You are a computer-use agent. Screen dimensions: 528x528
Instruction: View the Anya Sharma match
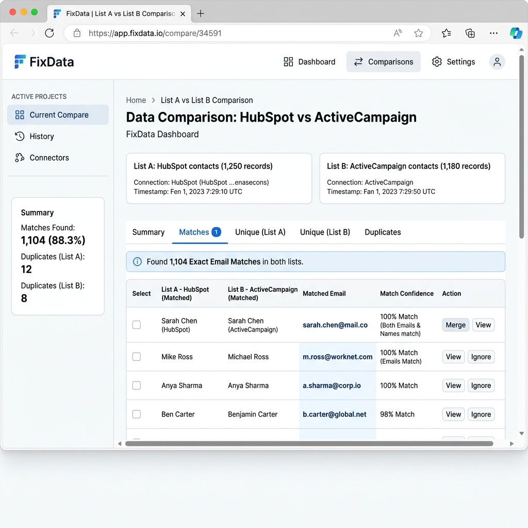pos(453,386)
